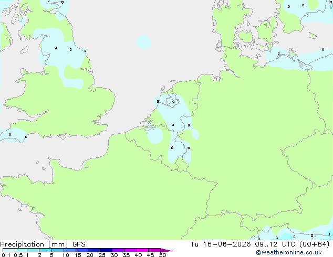Click the "(00+84)" forecast offset text
Image resolution: width=333 pixels, height=257 pixels.
[314, 244]
